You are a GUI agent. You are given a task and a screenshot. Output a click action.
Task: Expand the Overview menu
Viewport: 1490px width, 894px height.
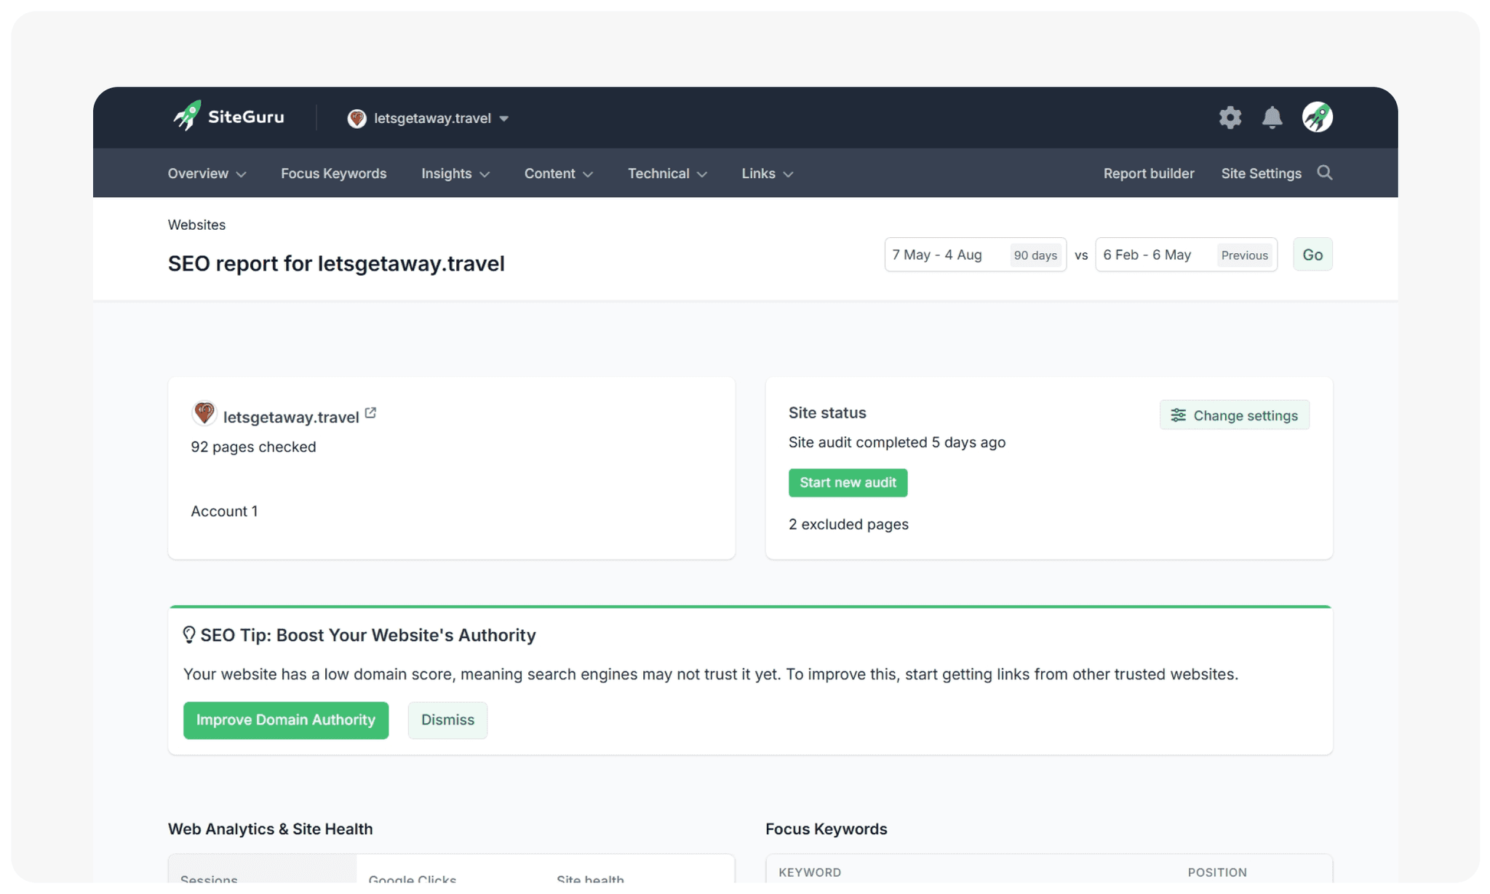207,173
